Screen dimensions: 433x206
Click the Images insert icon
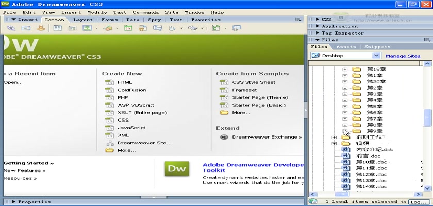click(x=87, y=28)
